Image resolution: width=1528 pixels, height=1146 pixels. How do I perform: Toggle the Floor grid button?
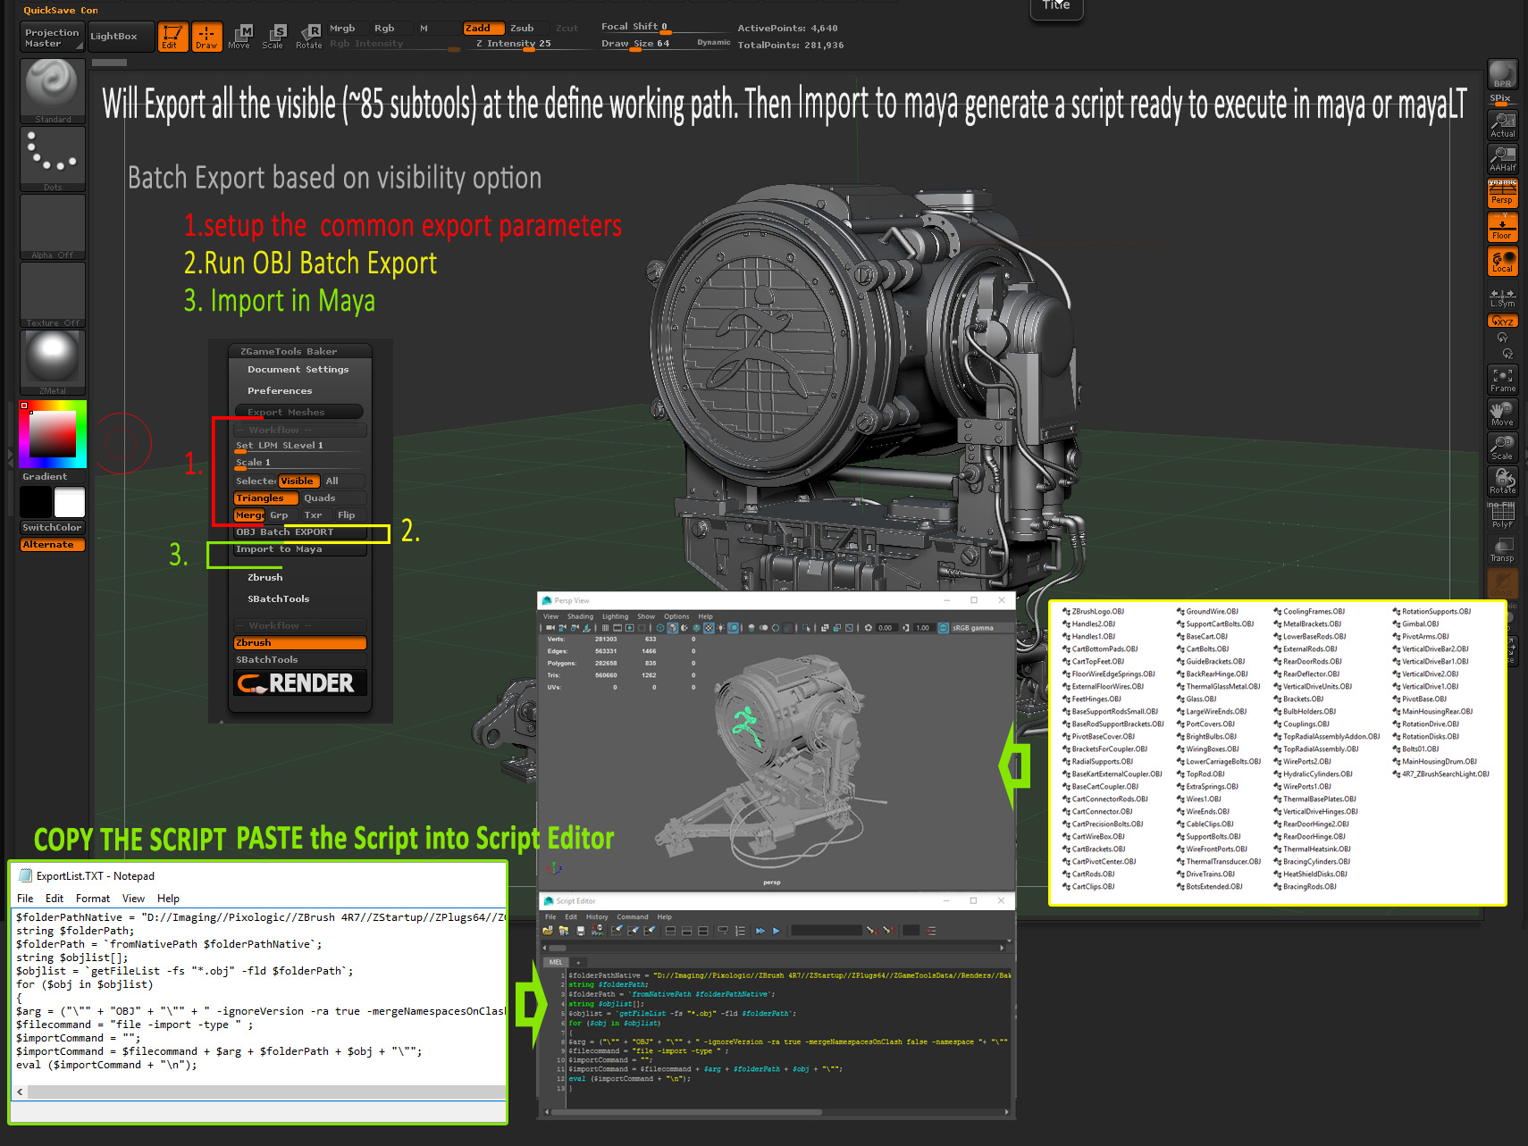(x=1502, y=228)
